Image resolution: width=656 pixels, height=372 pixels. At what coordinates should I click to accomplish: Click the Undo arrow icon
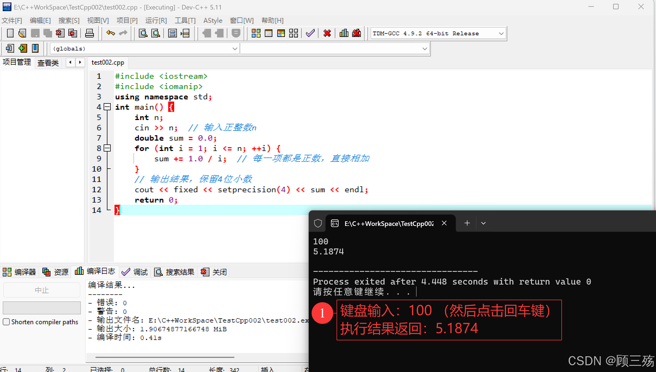pyautogui.click(x=110, y=33)
